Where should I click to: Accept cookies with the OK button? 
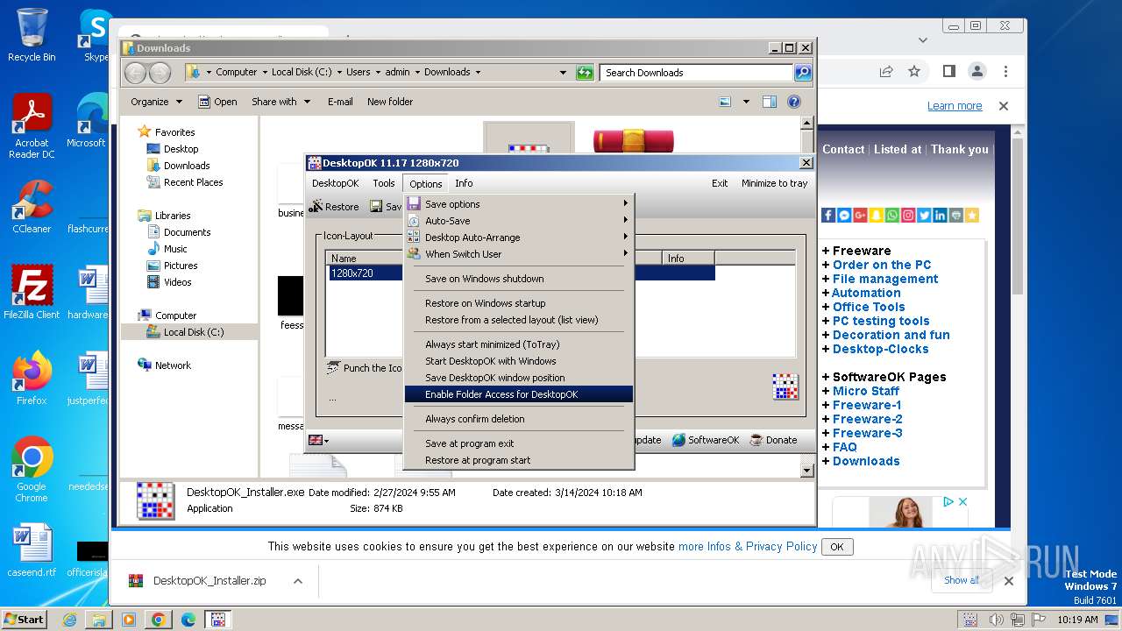(836, 547)
